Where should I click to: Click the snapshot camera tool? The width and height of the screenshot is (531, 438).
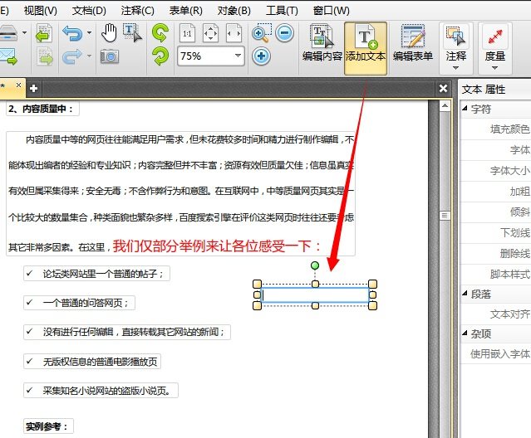110,56
